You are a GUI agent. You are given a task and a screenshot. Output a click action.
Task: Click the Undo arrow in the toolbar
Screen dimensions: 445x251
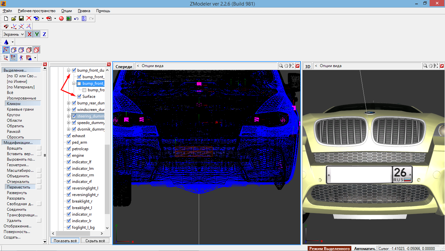pos(76,19)
